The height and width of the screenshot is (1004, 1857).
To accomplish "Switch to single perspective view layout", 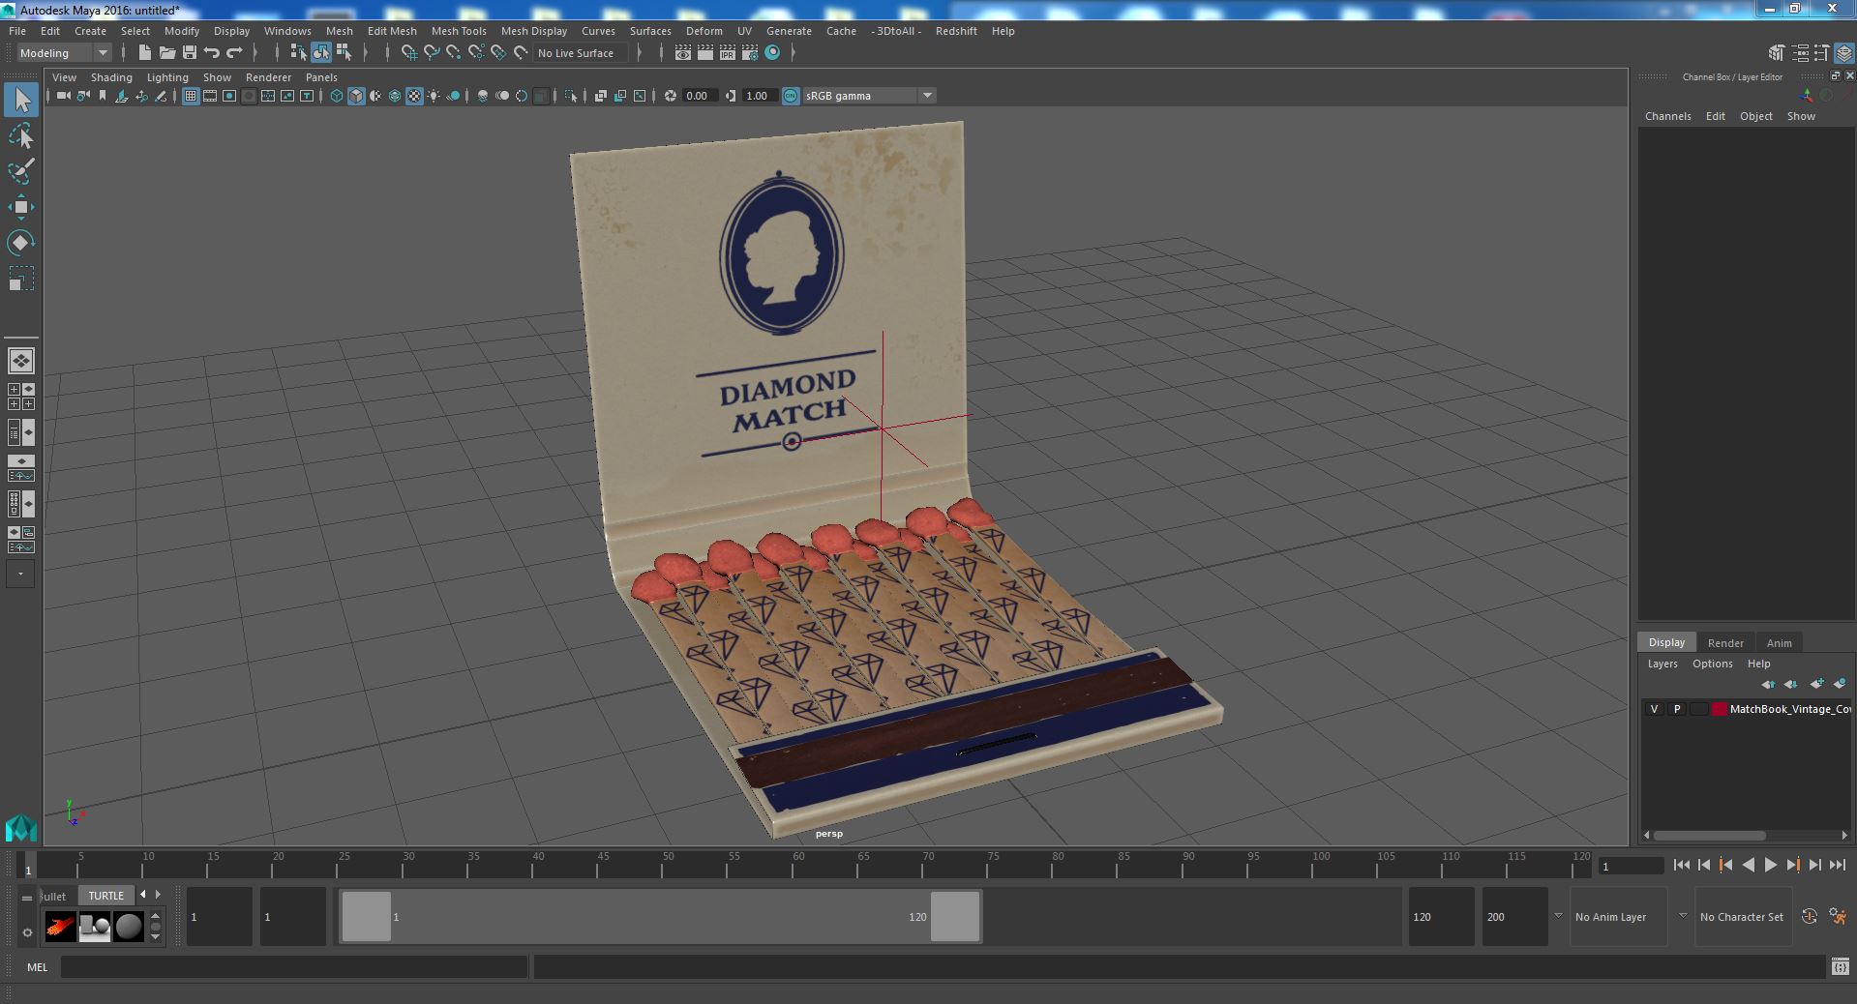I will coord(21,361).
